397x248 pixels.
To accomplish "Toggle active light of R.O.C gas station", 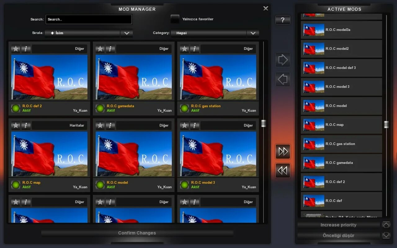I will coord(185,108).
